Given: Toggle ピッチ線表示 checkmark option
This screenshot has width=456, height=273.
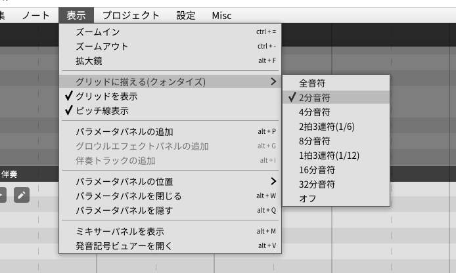Looking at the screenshot, I should [102, 111].
